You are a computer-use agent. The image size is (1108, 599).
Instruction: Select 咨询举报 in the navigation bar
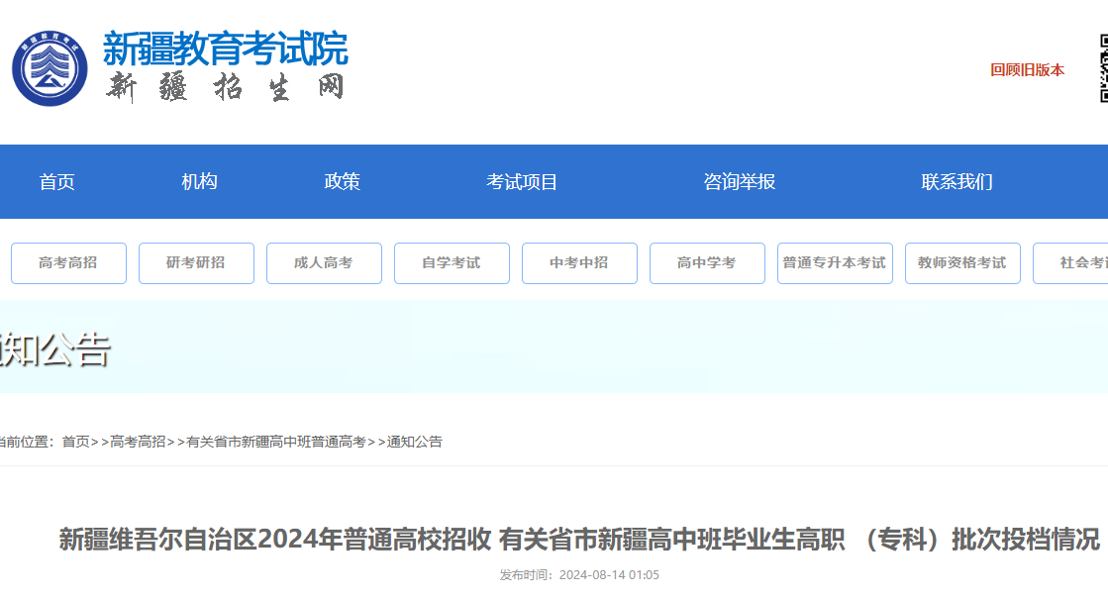coord(739,181)
